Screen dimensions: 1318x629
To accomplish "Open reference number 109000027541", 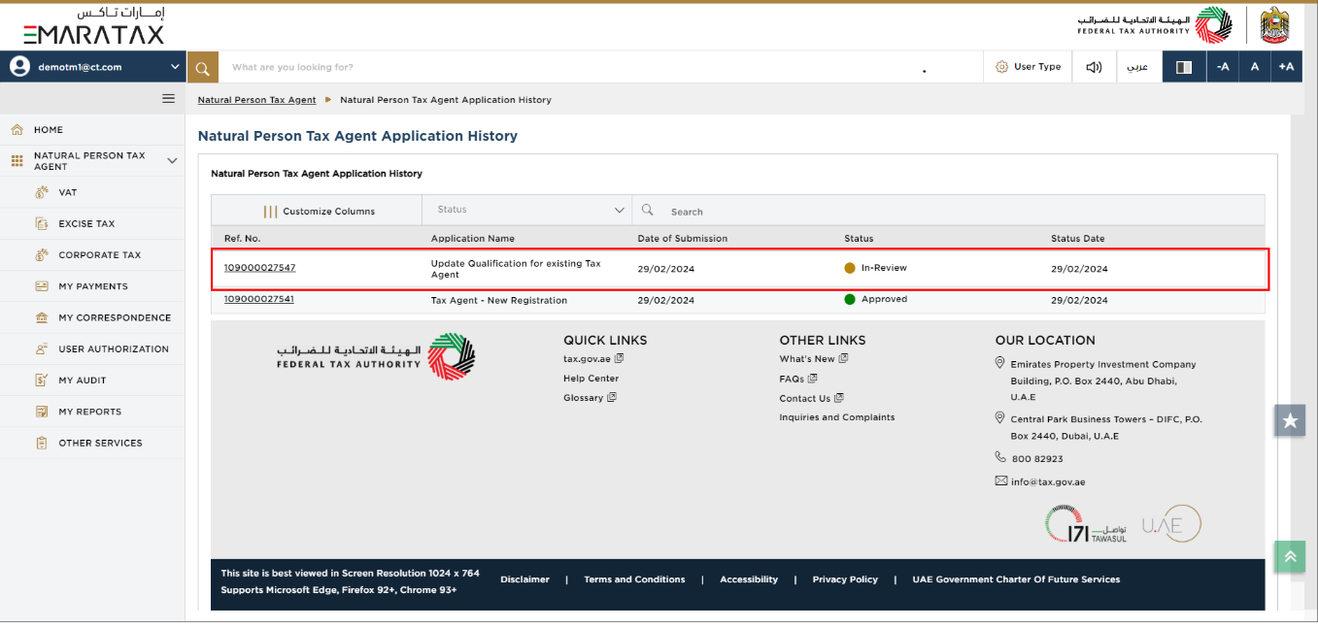I will click(x=258, y=299).
